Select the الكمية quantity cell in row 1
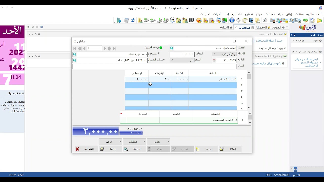Viewport: 324px width, 182px height. [180, 79]
